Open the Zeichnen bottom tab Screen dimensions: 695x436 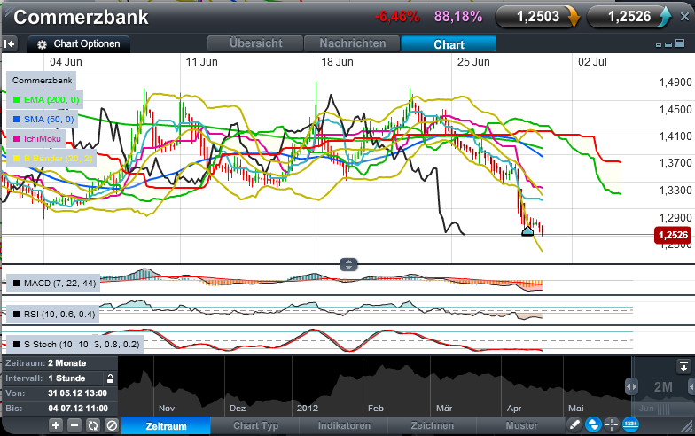point(433,425)
